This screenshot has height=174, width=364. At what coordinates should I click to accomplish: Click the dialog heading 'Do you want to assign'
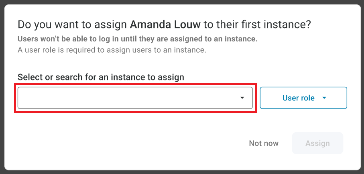click(x=72, y=25)
